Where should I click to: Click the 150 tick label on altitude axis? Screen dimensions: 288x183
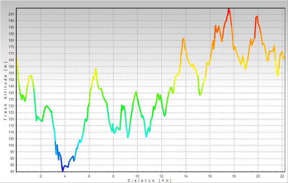click(x=11, y=80)
